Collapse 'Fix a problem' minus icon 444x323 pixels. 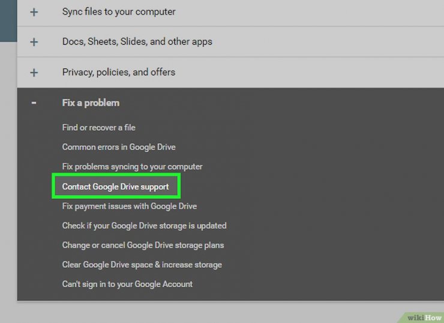click(34, 103)
